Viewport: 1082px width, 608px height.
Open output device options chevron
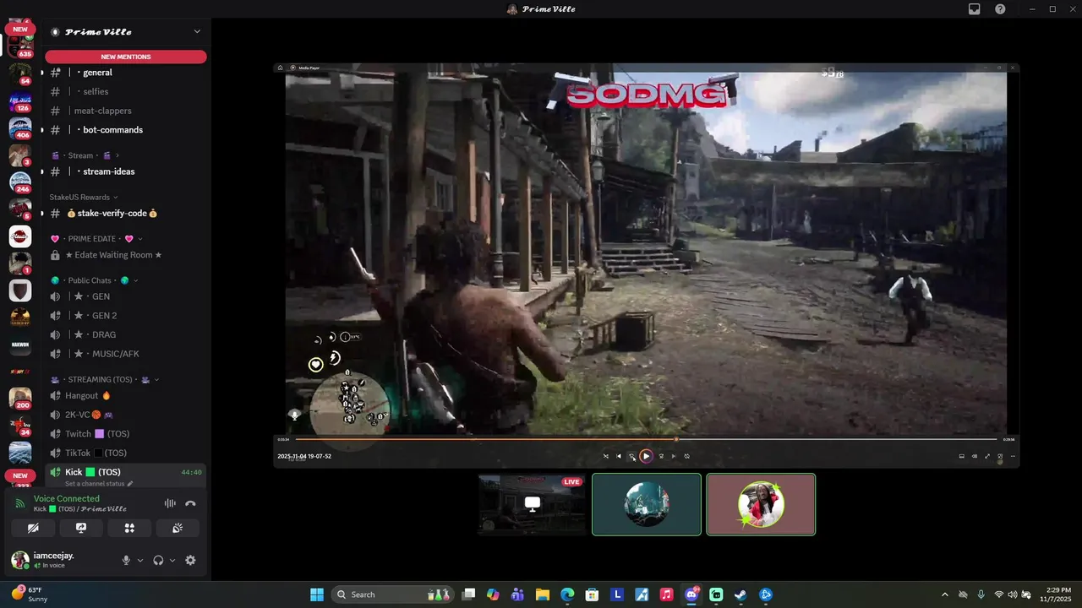tap(172, 560)
